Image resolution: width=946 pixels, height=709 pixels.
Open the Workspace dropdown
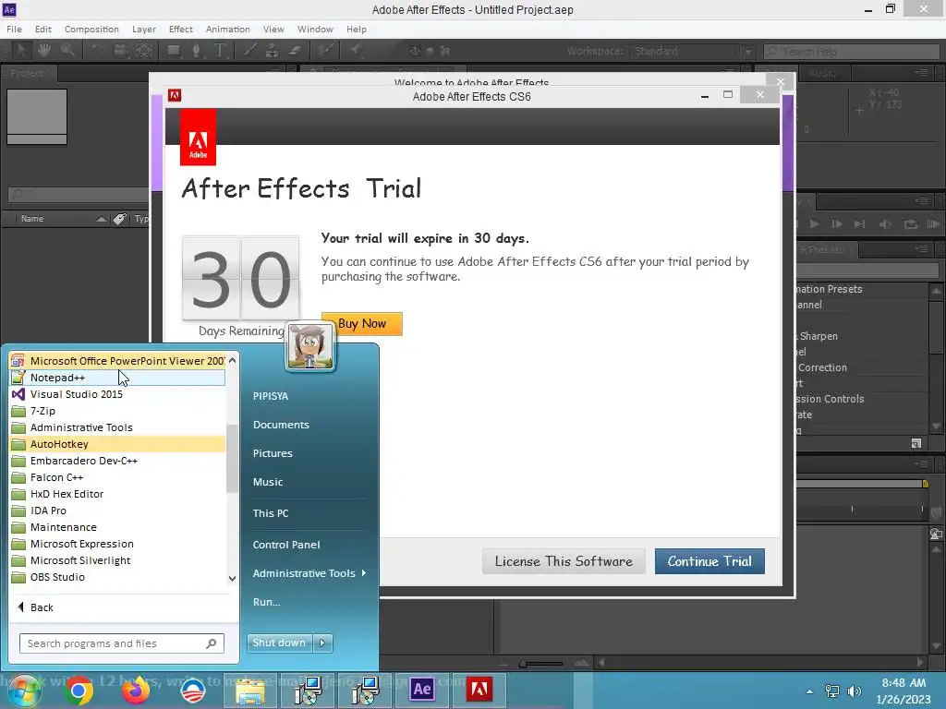(x=693, y=52)
